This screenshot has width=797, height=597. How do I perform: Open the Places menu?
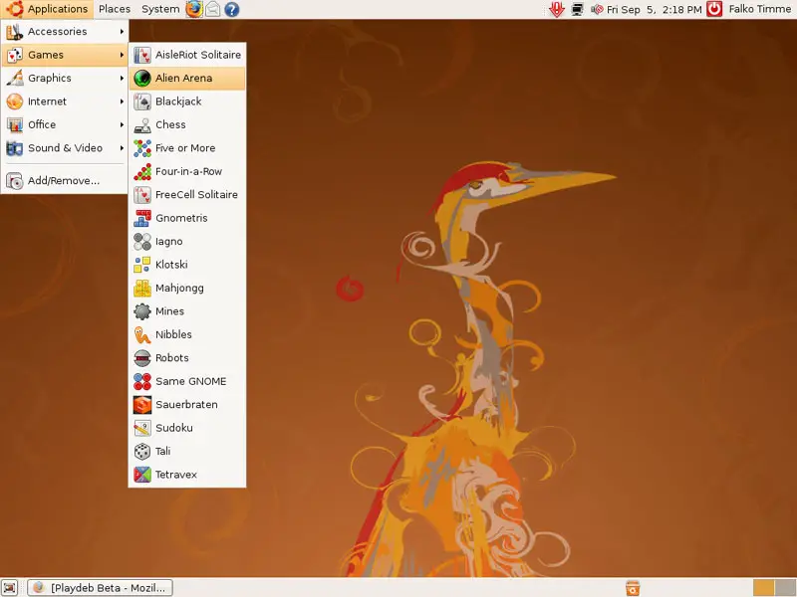[x=115, y=9]
